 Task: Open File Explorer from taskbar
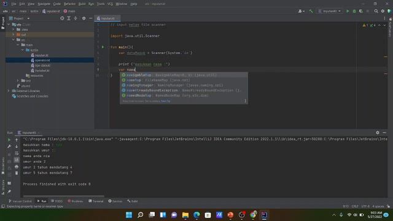(185, 215)
